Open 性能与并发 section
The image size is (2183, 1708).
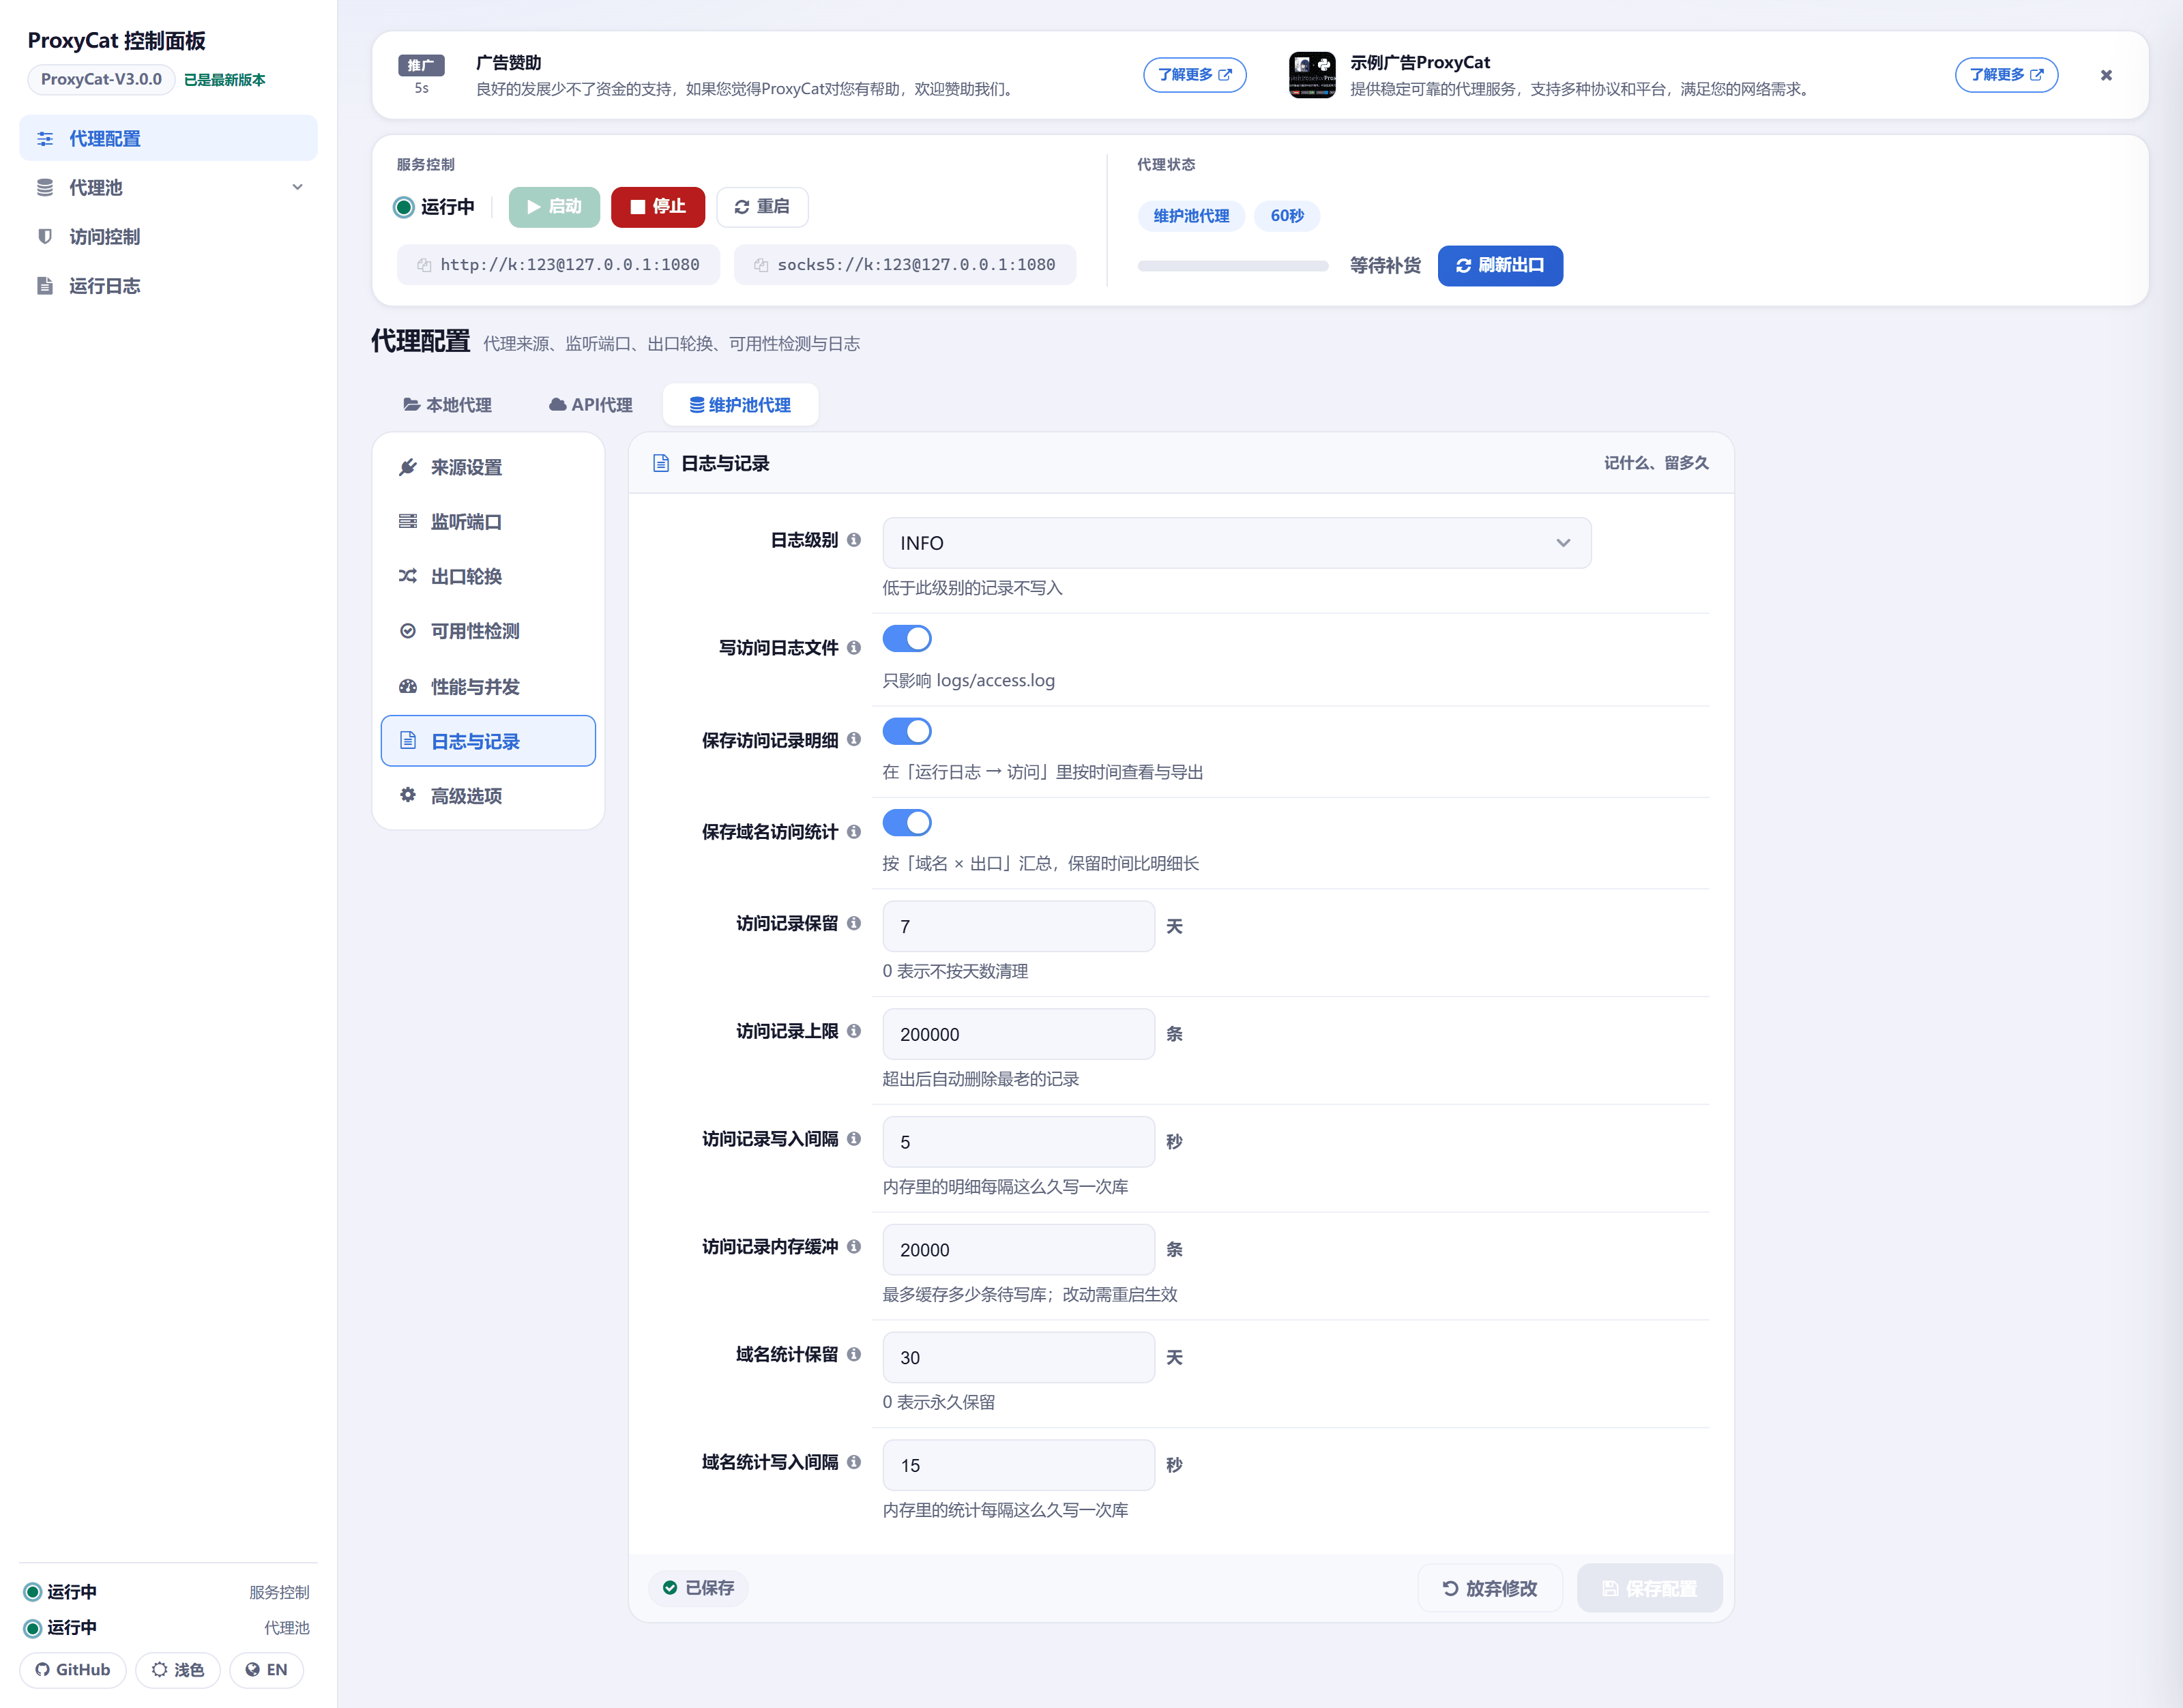tap(488, 687)
